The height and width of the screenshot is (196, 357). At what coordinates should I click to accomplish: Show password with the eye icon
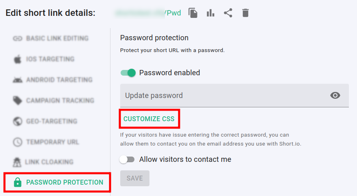[335, 96]
